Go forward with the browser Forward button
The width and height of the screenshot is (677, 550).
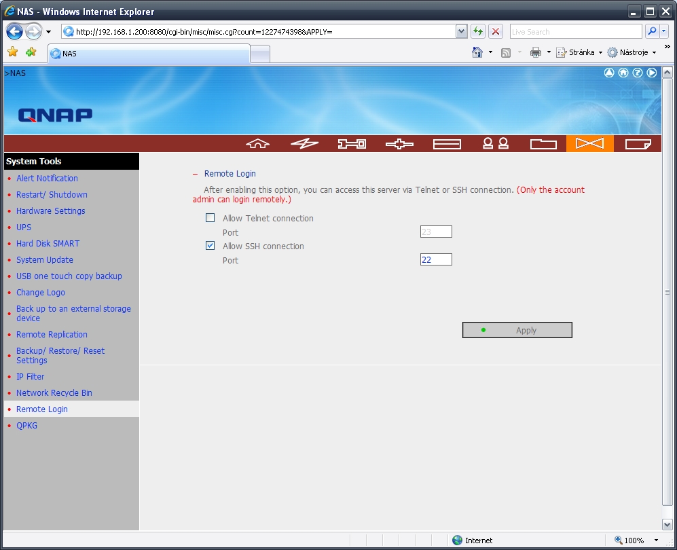click(x=33, y=31)
